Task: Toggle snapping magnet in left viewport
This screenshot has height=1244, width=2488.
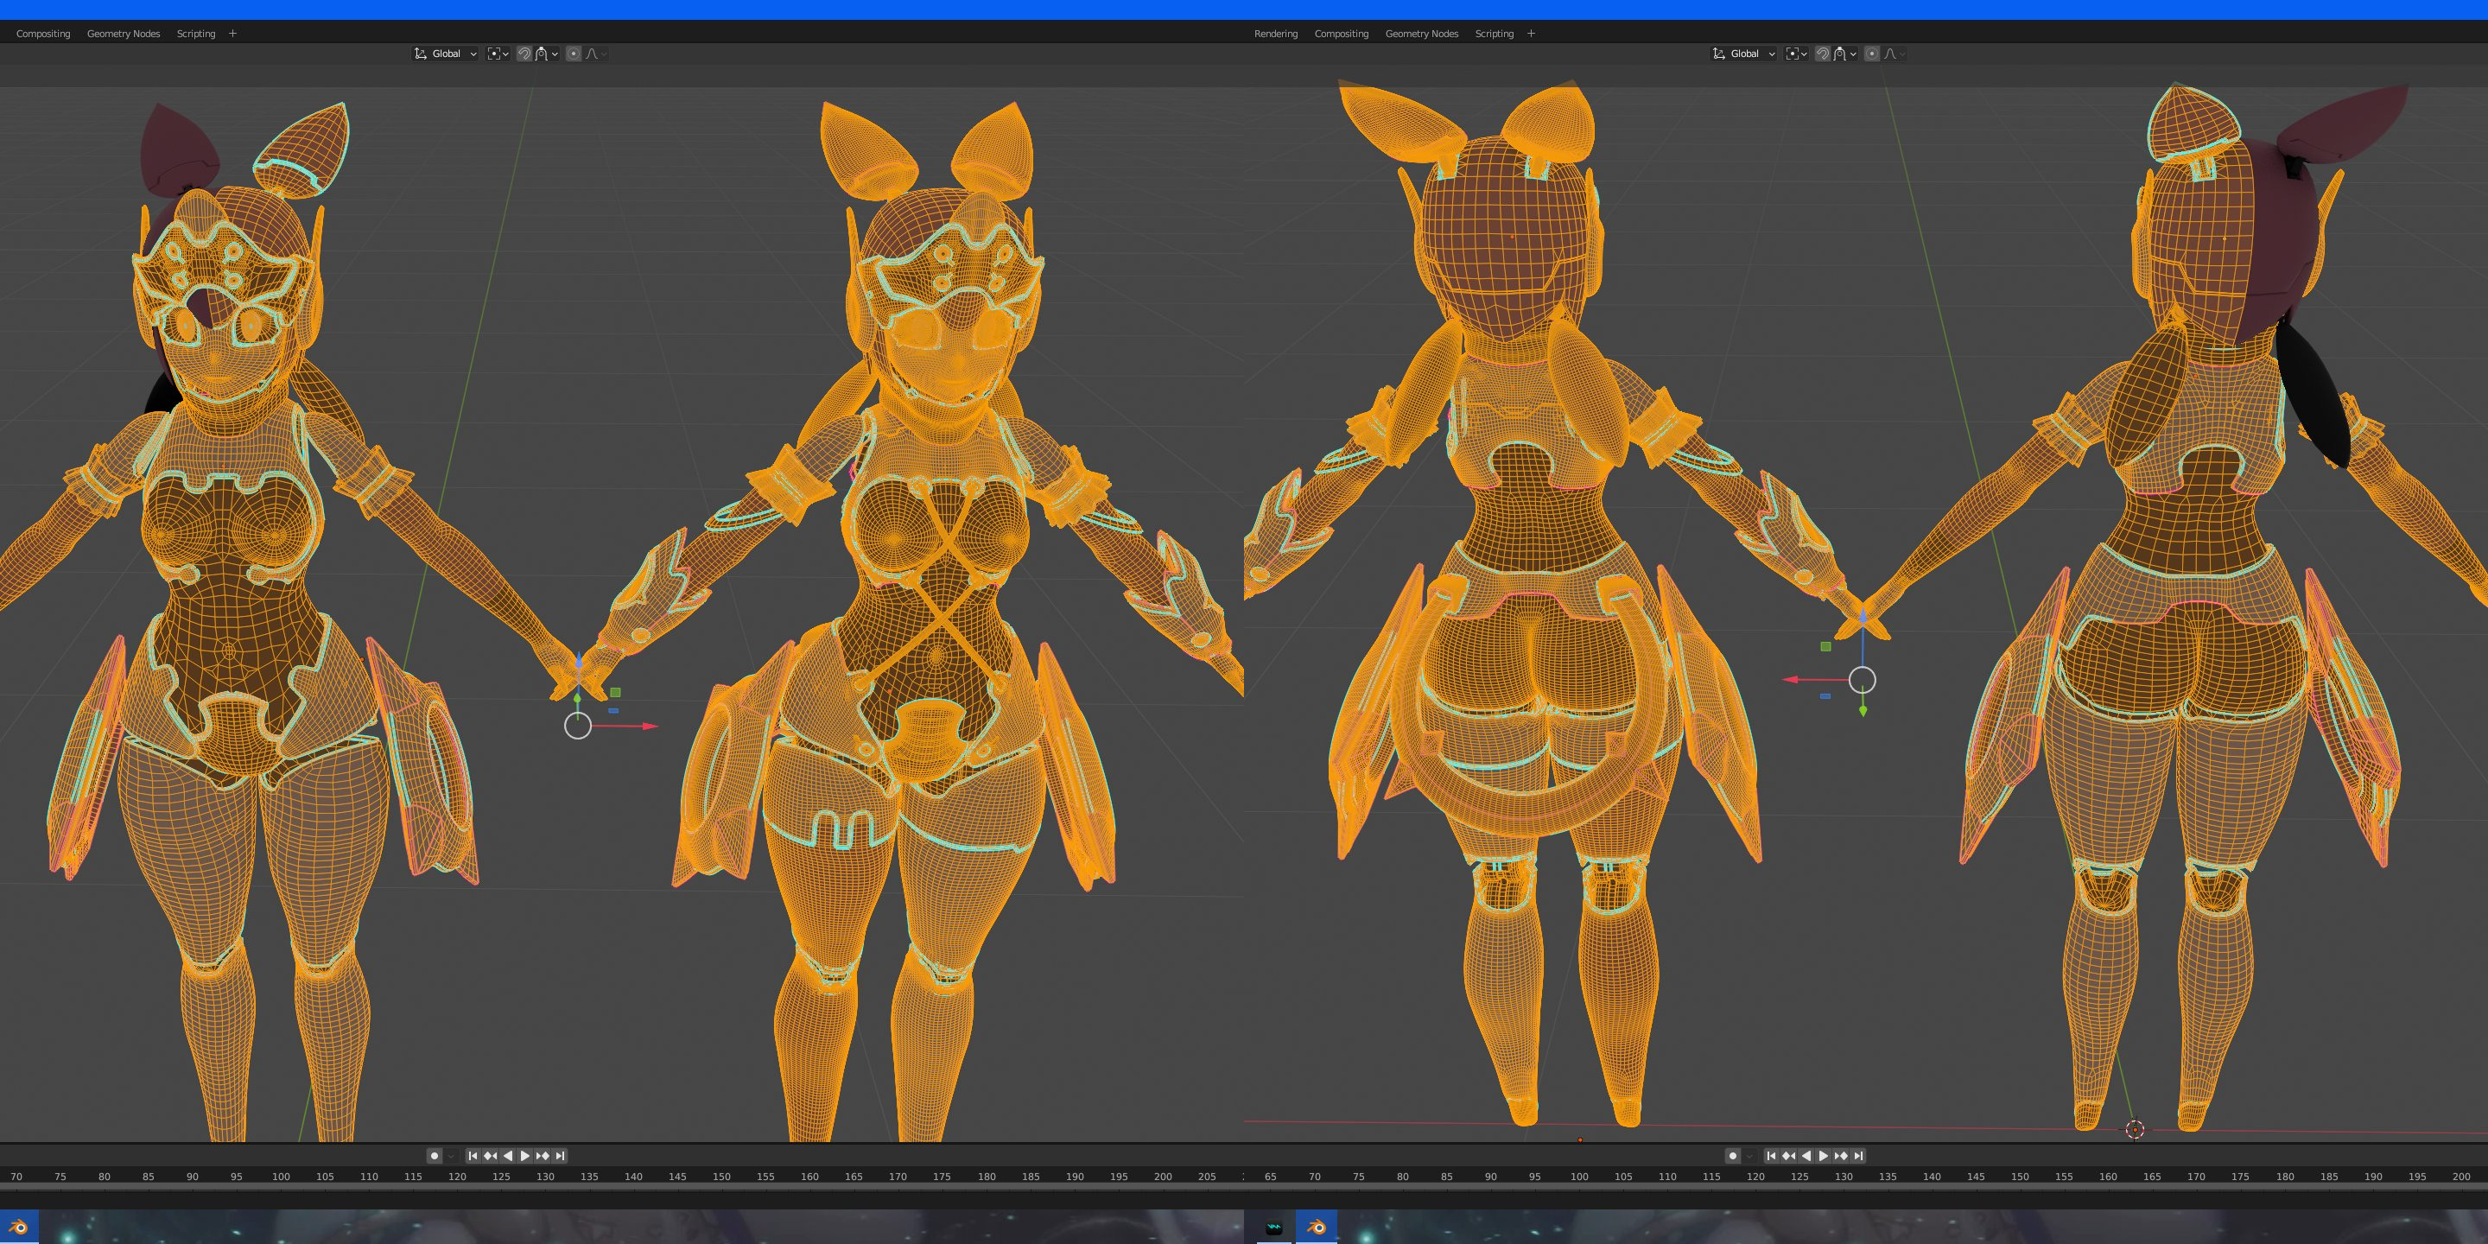Action: 524,54
